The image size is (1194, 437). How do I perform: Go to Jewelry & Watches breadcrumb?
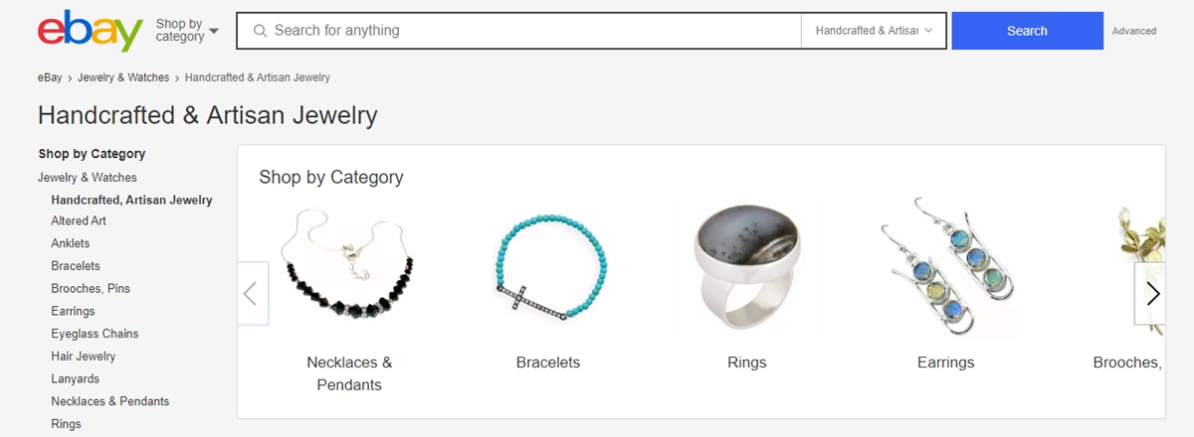[x=123, y=77]
